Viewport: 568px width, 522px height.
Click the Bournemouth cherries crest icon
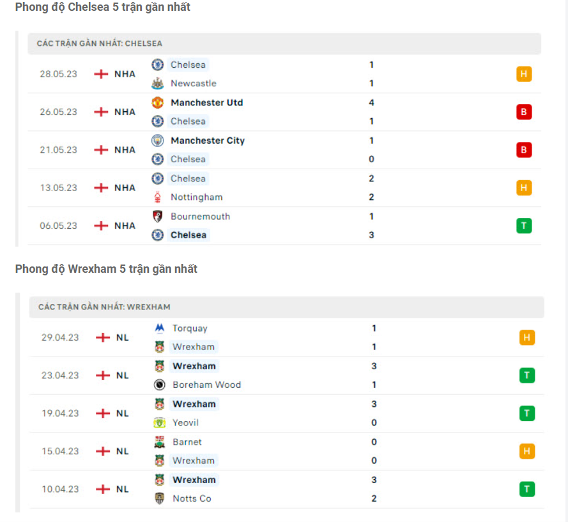click(x=158, y=216)
